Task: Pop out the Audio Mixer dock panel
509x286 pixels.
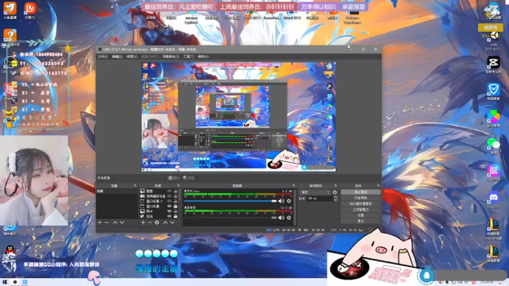Action: [x=294, y=186]
